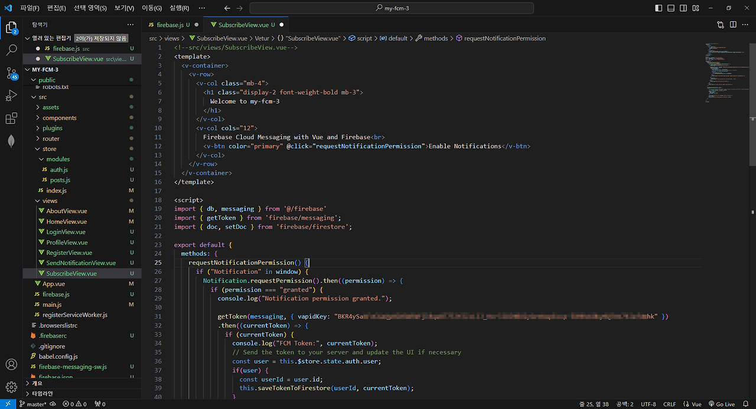Image resolution: width=756 pixels, height=409 pixels.
Task: Toggle the bottom panel layout icon
Action: (672, 8)
